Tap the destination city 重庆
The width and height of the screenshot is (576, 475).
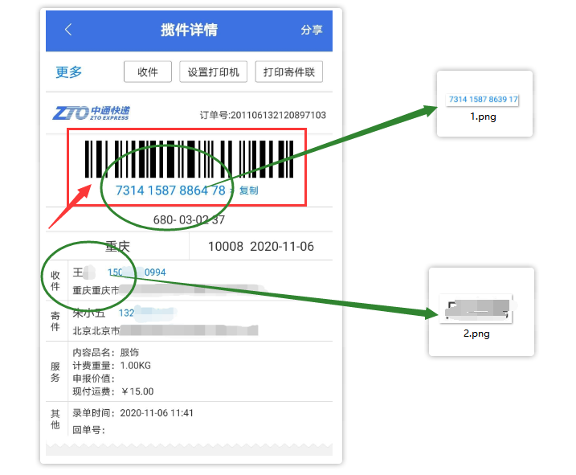pos(117,246)
